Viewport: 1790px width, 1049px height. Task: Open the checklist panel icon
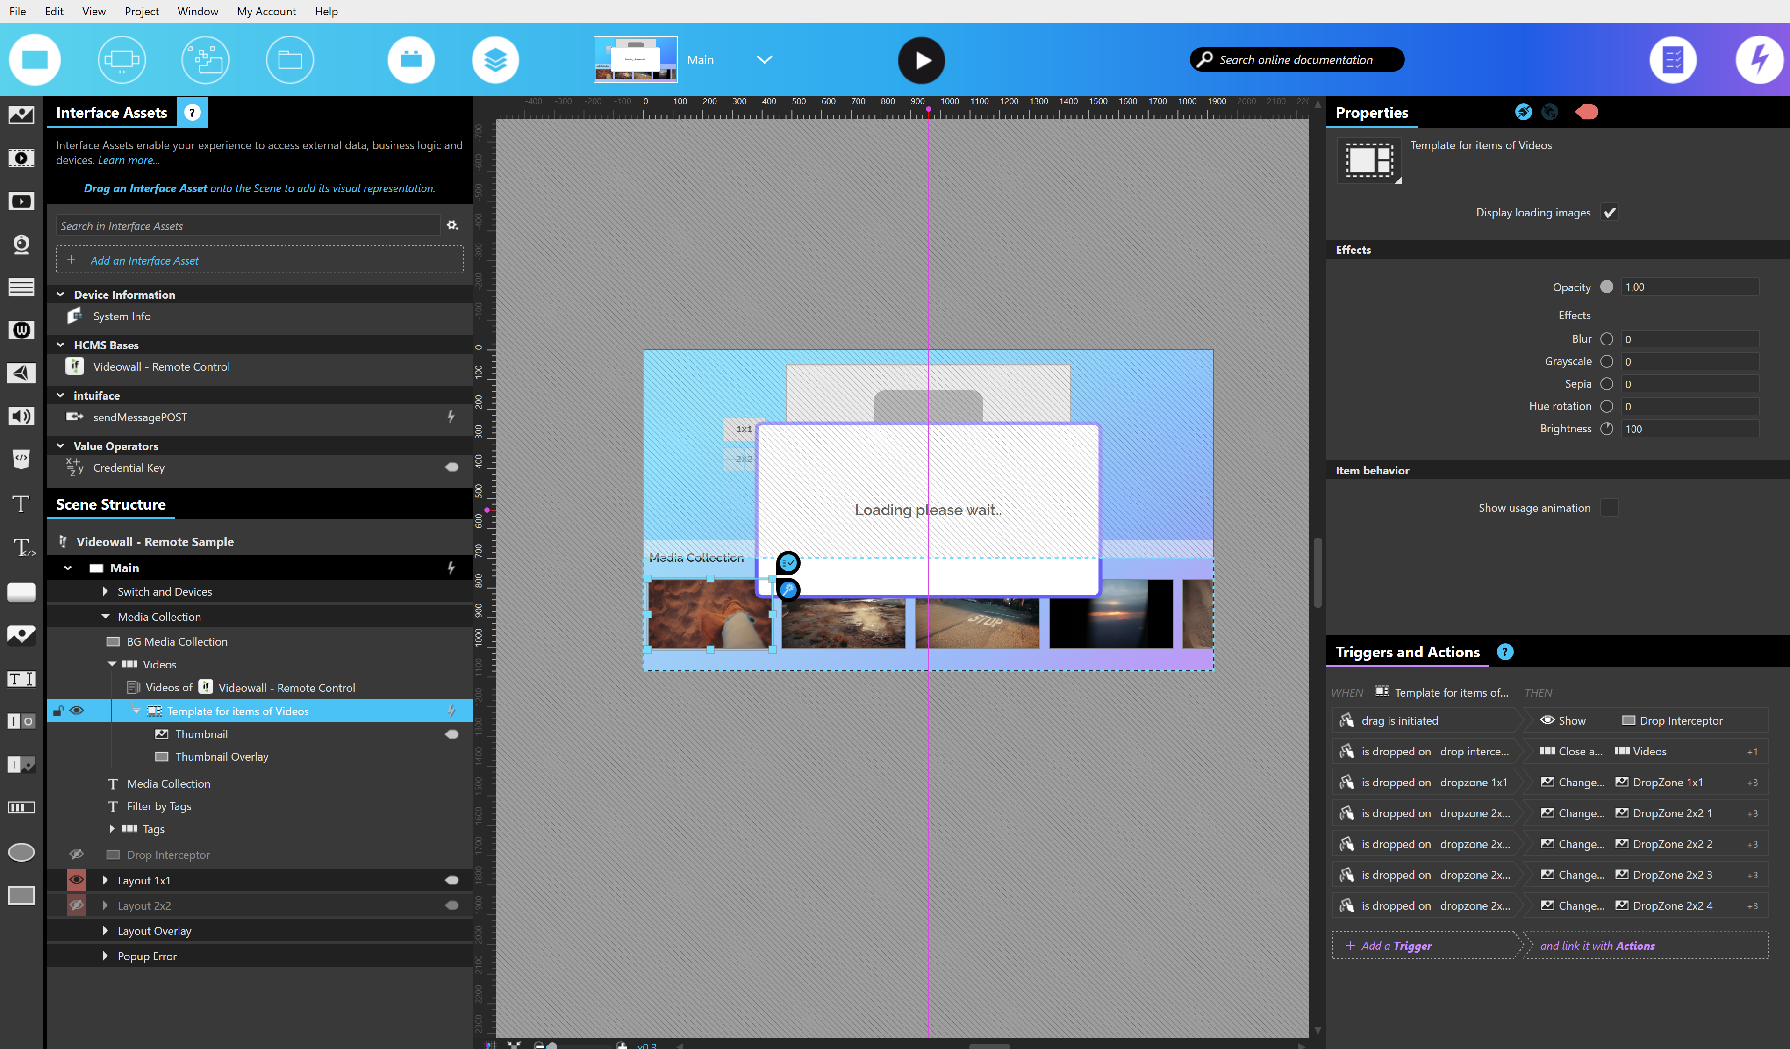(1673, 60)
